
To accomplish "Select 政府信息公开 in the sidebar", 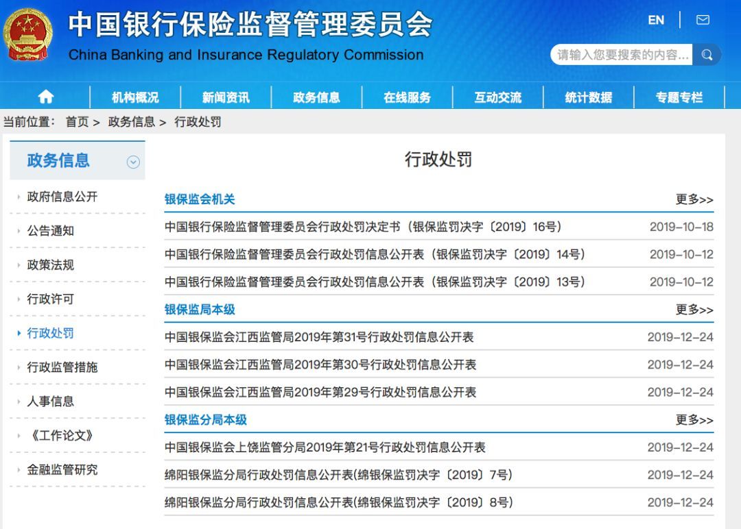I will point(62,197).
